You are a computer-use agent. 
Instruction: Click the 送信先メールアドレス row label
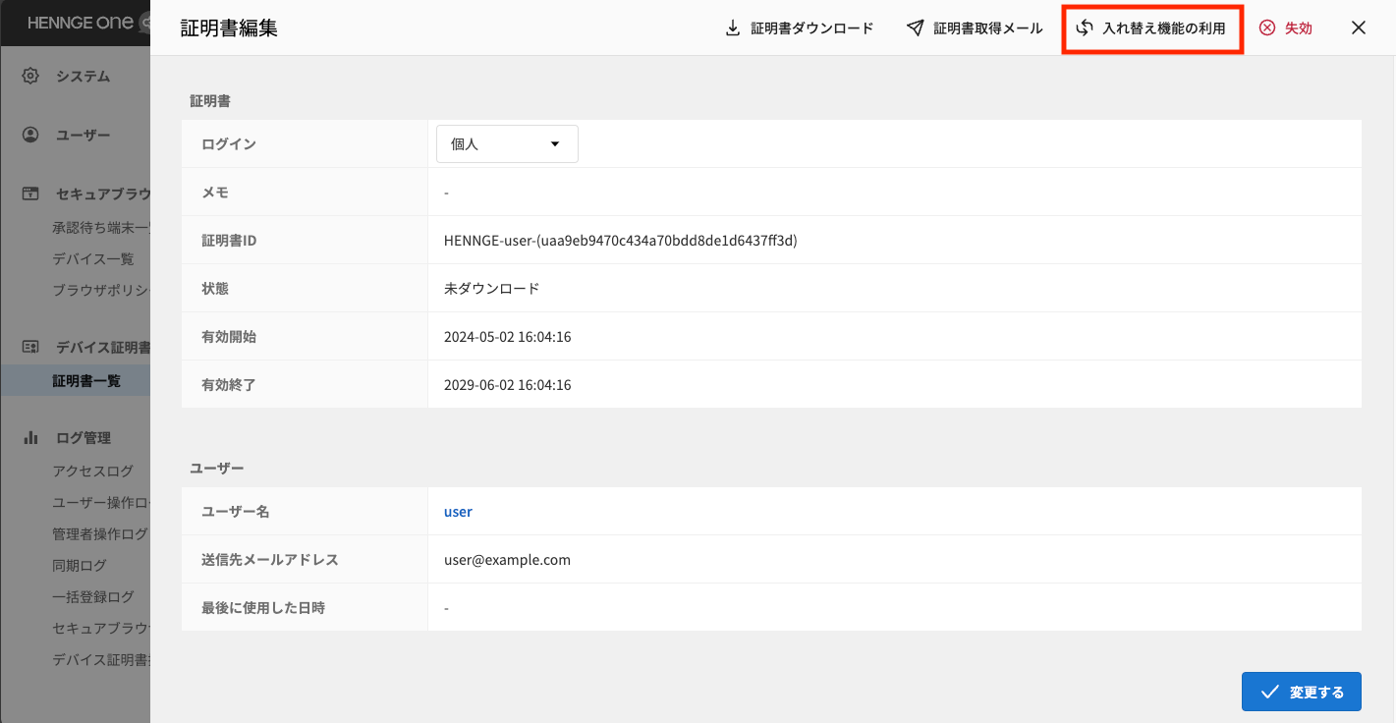270,560
